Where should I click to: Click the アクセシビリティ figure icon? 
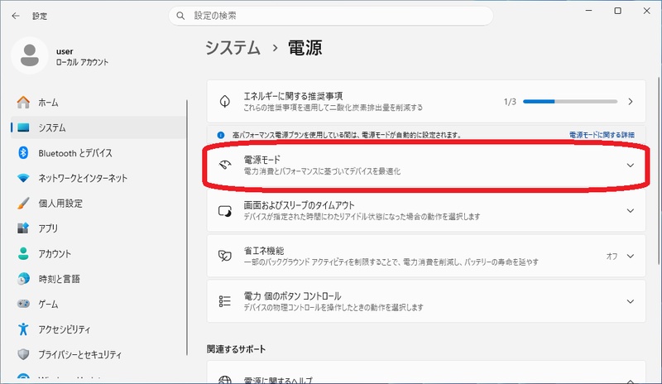[23, 329]
